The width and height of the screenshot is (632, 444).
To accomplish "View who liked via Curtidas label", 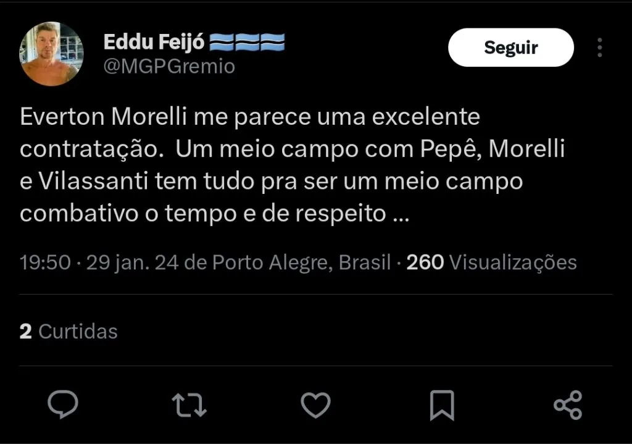I will click(78, 332).
